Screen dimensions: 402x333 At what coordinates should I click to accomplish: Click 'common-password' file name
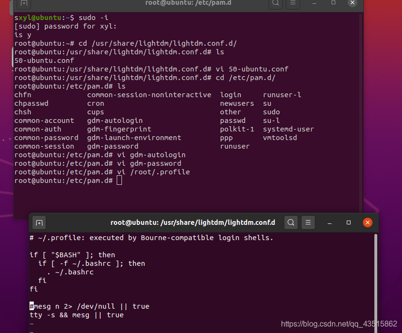tap(46, 138)
